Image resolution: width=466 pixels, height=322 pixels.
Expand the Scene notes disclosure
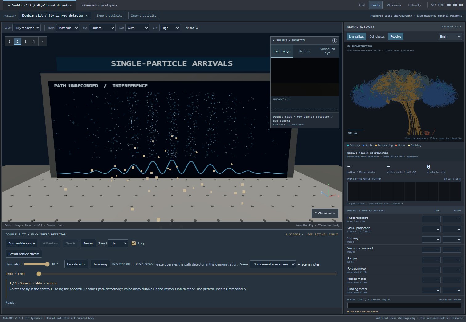click(309, 264)
